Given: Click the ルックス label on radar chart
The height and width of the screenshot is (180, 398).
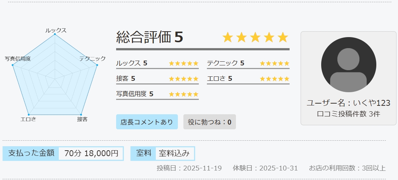Looking at the screenshot, I should pyautogui.click(x=56, y=30).
